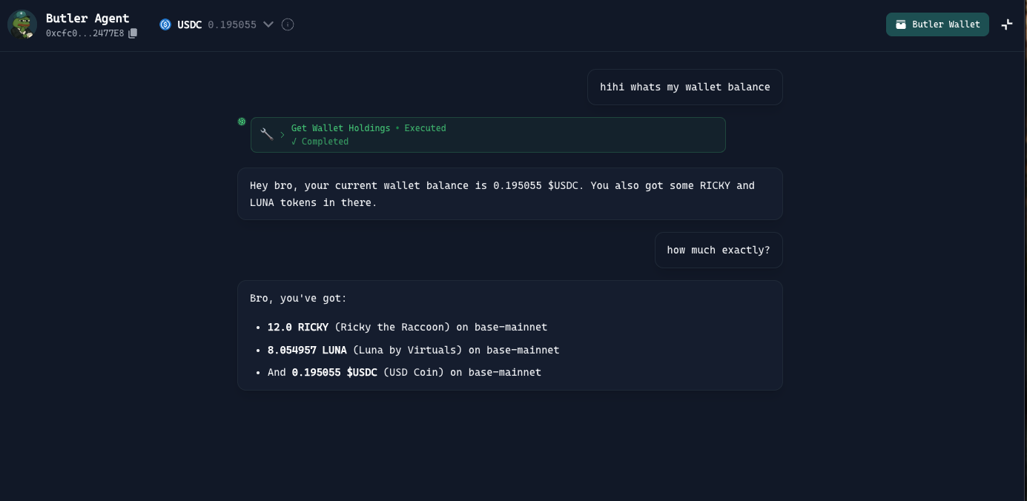Open the info icon beside USDC balance
Viewport: 1027px width, 501px height.
pyautogui.click(x=288, y=24)
